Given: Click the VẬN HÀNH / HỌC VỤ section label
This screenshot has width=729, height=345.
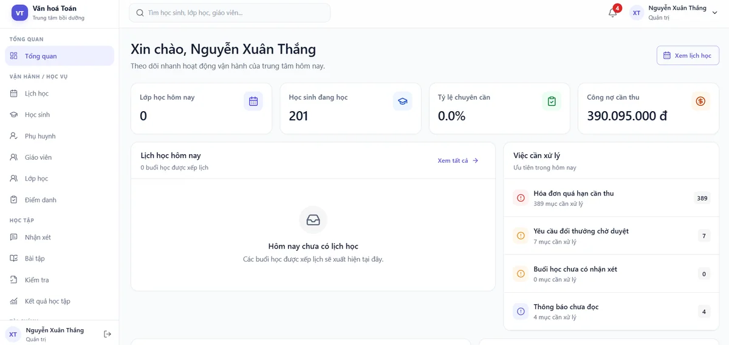Looking at the screenshot, I should tap(38, 77).
